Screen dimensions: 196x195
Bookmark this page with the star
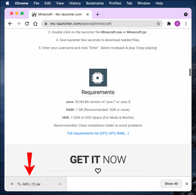coord(159,24)
